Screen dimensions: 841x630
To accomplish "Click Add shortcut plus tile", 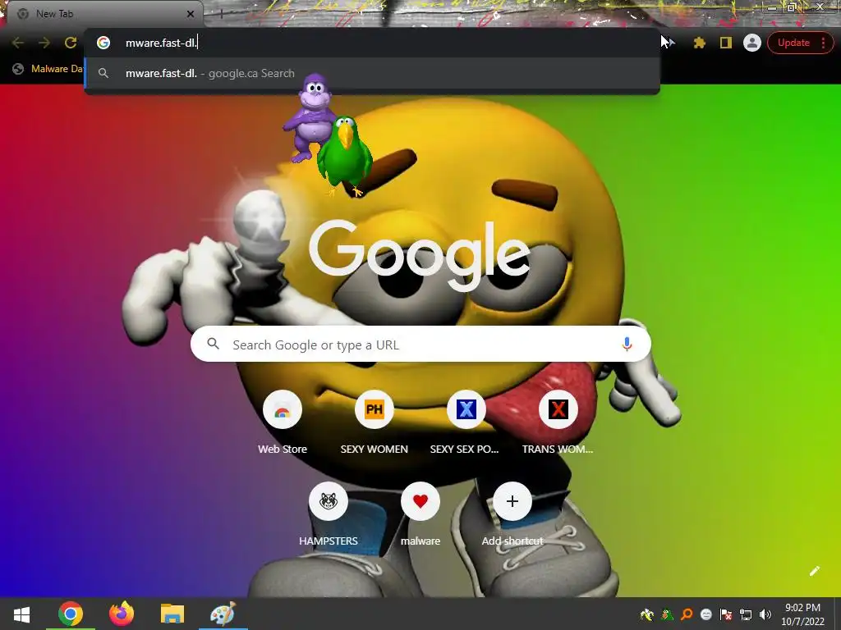I will [512, 514].
